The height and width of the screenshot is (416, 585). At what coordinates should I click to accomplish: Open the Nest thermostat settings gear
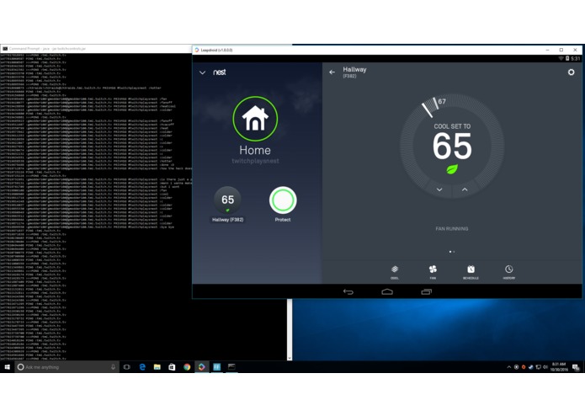click(571, 72)
